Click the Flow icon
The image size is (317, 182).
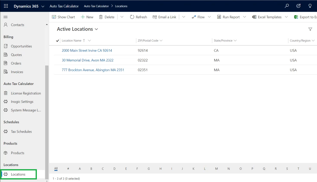pyautogui.click(x=194, y=17)
